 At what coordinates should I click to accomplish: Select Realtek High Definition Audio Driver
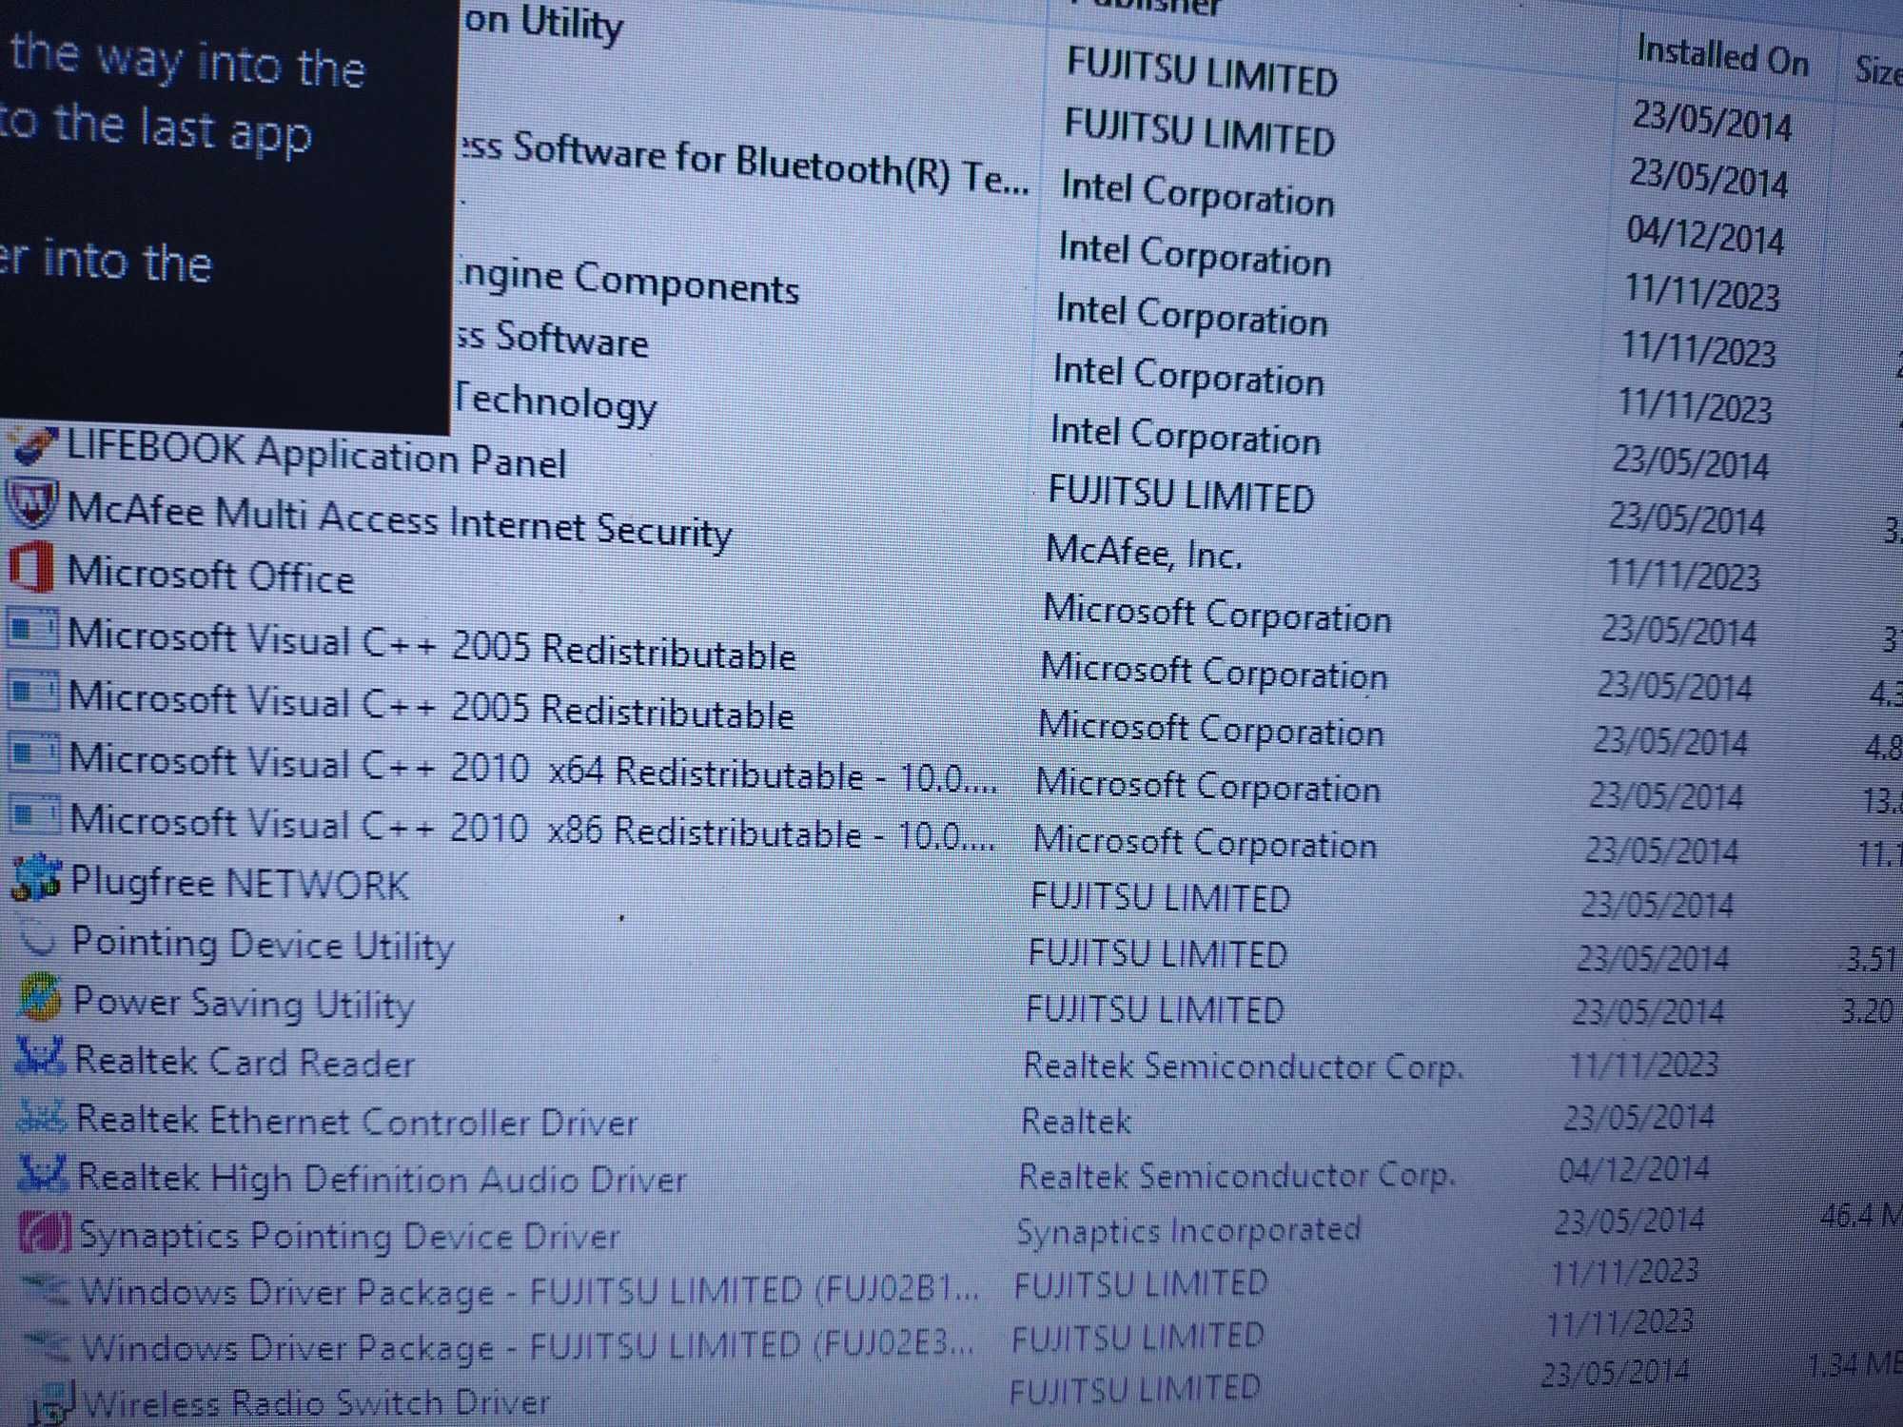point(382,1179)
